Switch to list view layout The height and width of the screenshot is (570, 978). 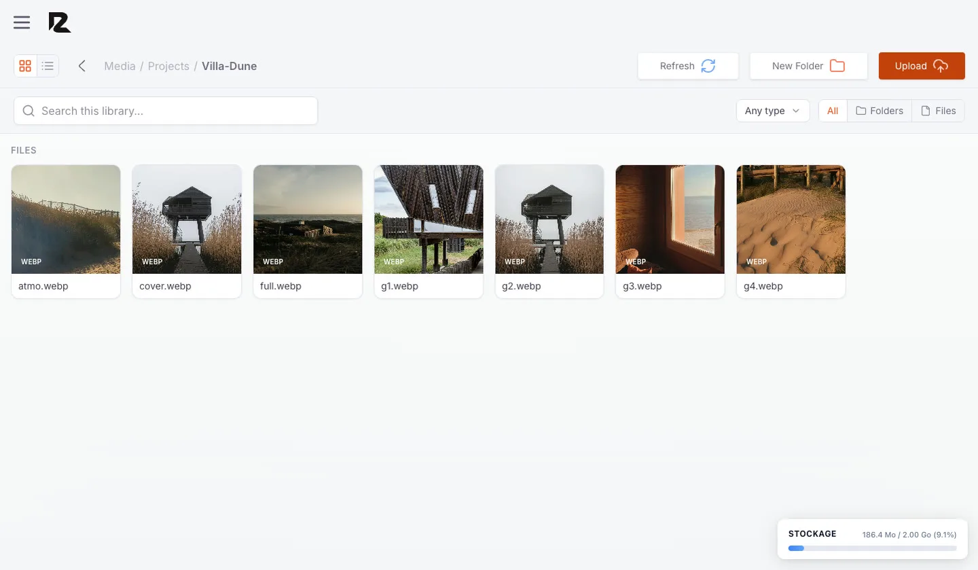48,66
